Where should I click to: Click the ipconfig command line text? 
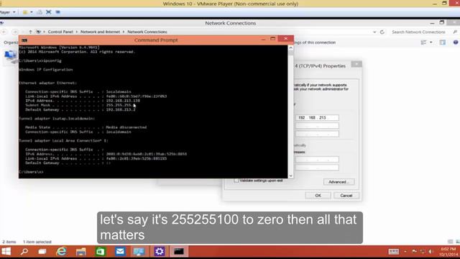40,60
